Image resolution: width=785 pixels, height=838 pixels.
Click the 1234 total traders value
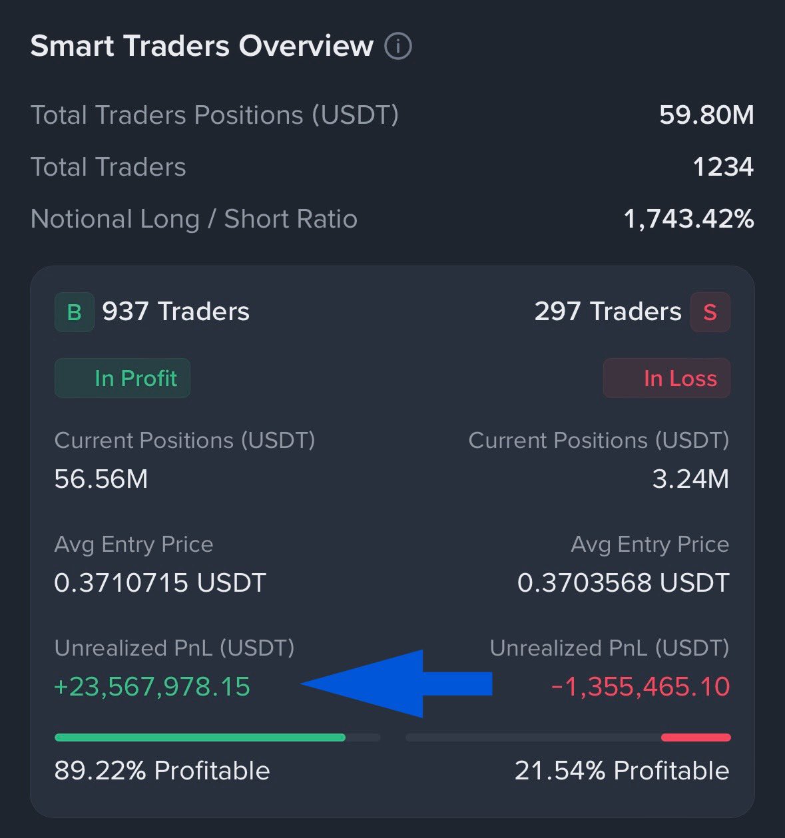pos(723,167)
